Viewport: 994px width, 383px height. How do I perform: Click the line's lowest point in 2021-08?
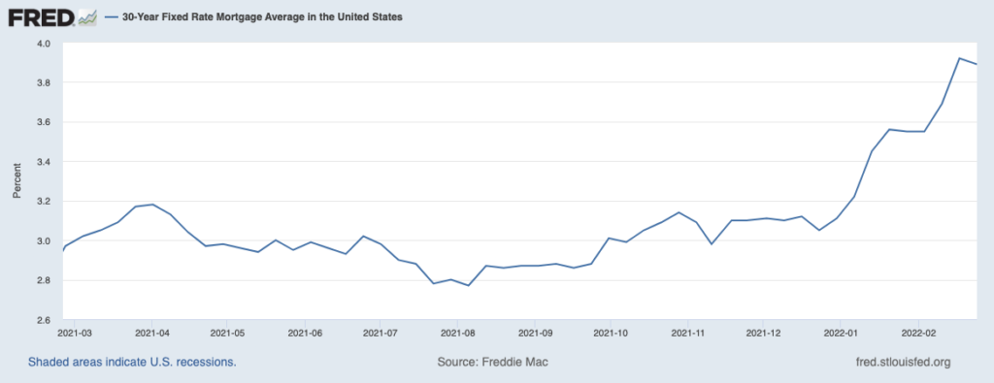coord(468,285)
